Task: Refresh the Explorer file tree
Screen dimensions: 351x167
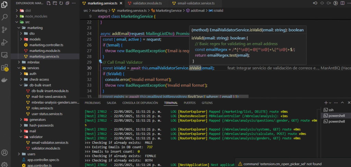Action: pos(61,3)
